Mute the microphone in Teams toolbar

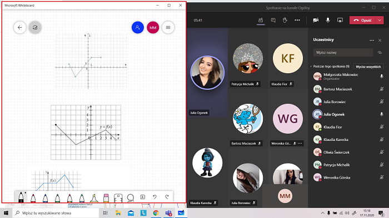click(x=328, y=21)
